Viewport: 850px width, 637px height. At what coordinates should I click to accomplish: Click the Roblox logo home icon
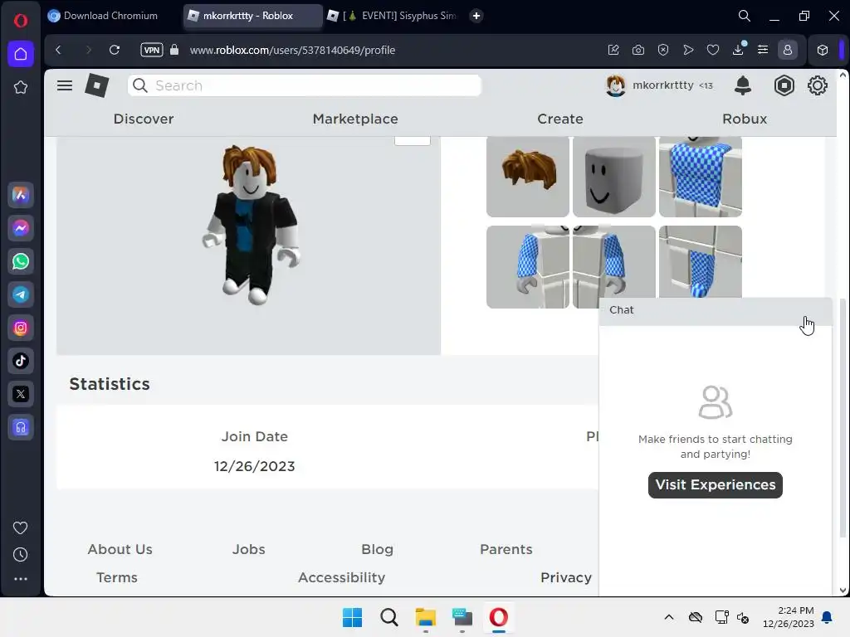(x=97, y=85)
